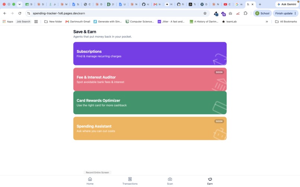Screen dimensions: 300x187
Task: Reload the current page
Action: tap(20, 13)
